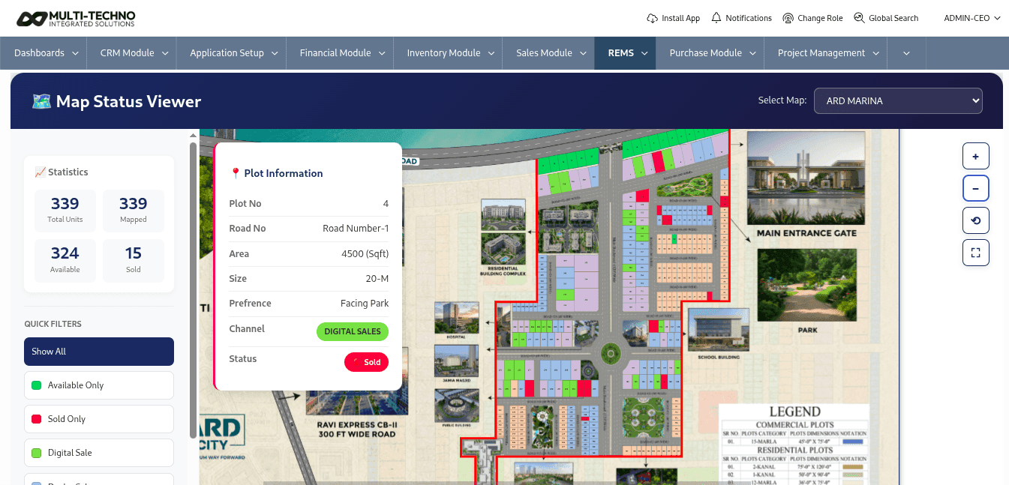The width and height of the screenshot is (1009, 485).
Task: Click the Available 324 card
Action: (x=65, y=261)
